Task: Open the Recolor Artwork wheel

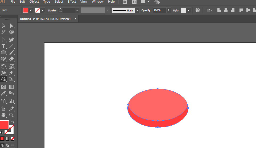Action: (198, 10)
